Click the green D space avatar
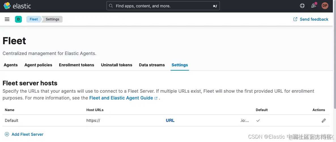 click(18, 19)
